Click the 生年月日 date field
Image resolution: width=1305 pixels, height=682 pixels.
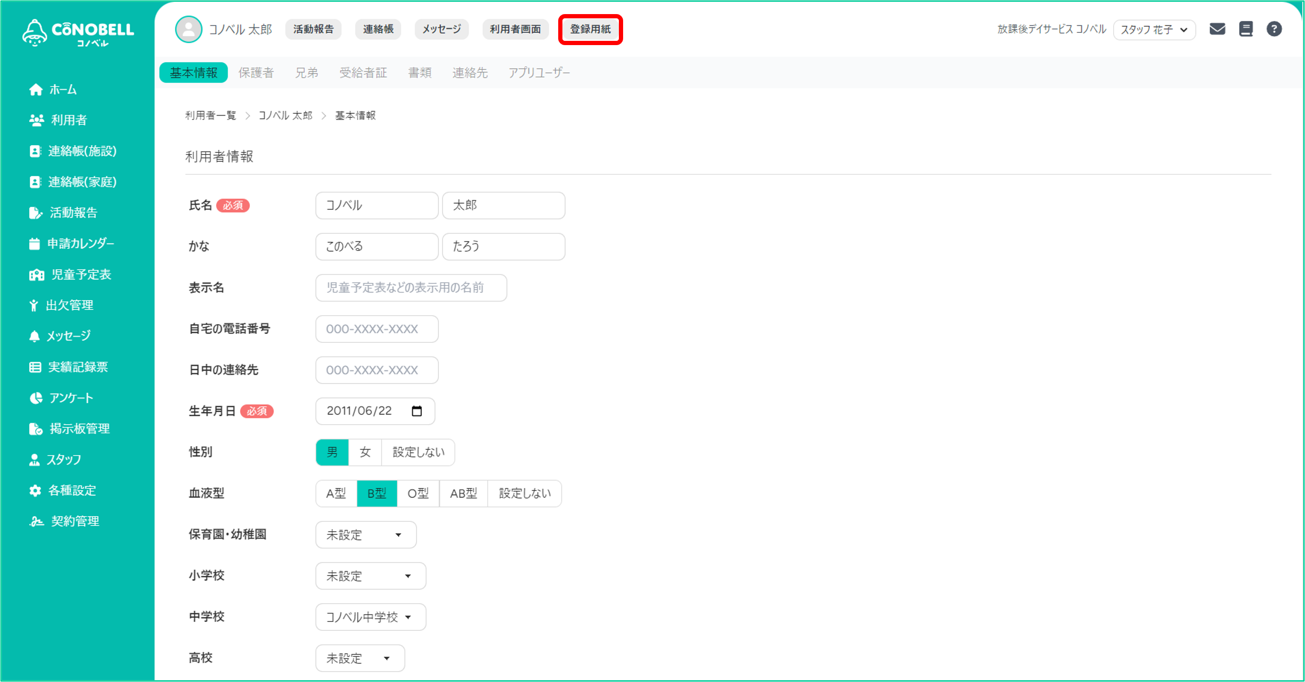point(375,411)
